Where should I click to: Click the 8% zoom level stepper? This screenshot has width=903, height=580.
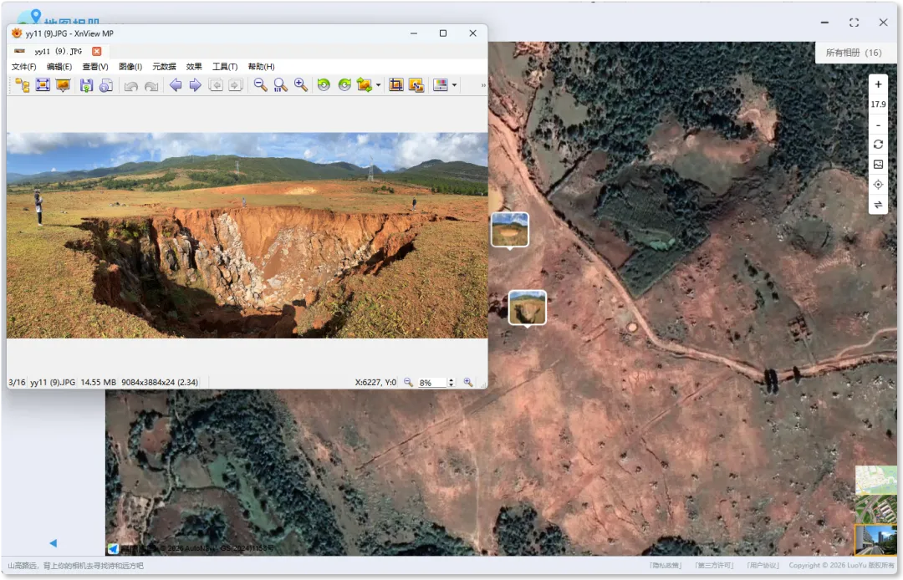tap(451, 382)
